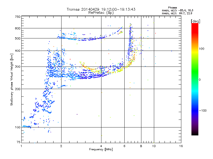Click the y-axis label '75'
This screenshot has width=213, height=159.
point(19,142)
